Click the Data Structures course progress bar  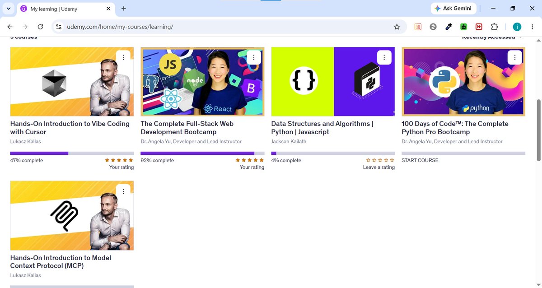[333, 153]
